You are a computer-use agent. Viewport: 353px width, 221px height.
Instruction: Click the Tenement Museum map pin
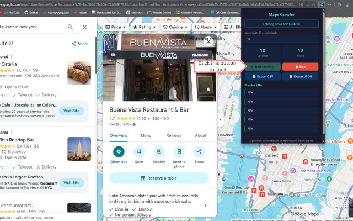coord(293,171)
